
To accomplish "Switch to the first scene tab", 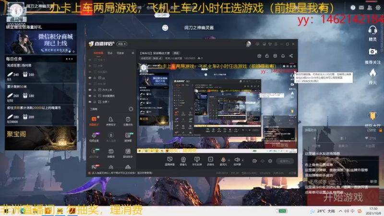I will click(98, 53).
